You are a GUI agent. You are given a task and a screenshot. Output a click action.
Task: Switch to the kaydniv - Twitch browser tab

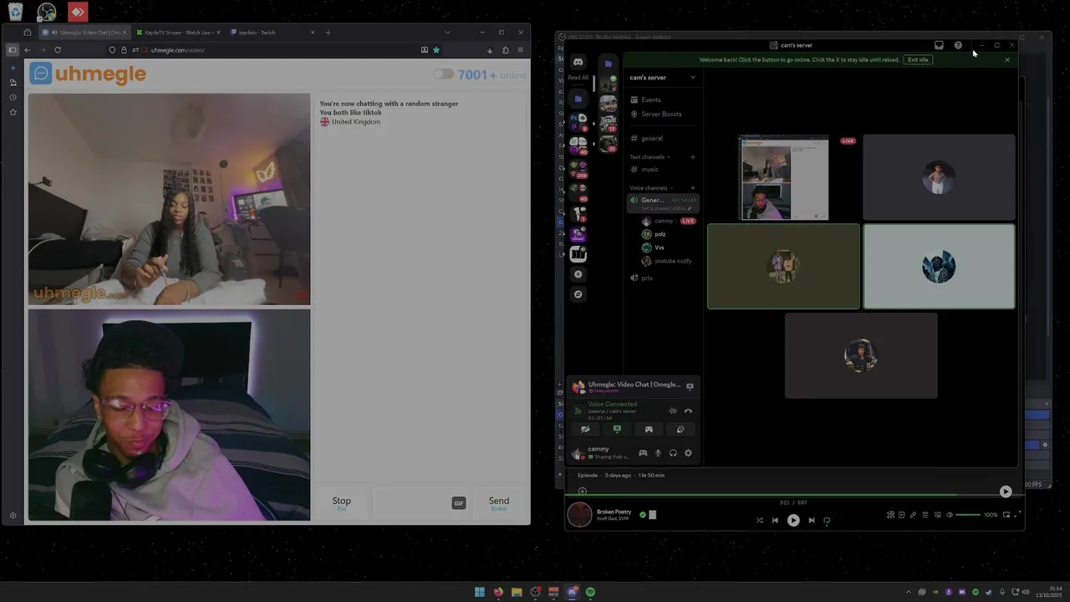point(273,33)
